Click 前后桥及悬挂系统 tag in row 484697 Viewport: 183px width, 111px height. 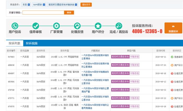(120, 73)
